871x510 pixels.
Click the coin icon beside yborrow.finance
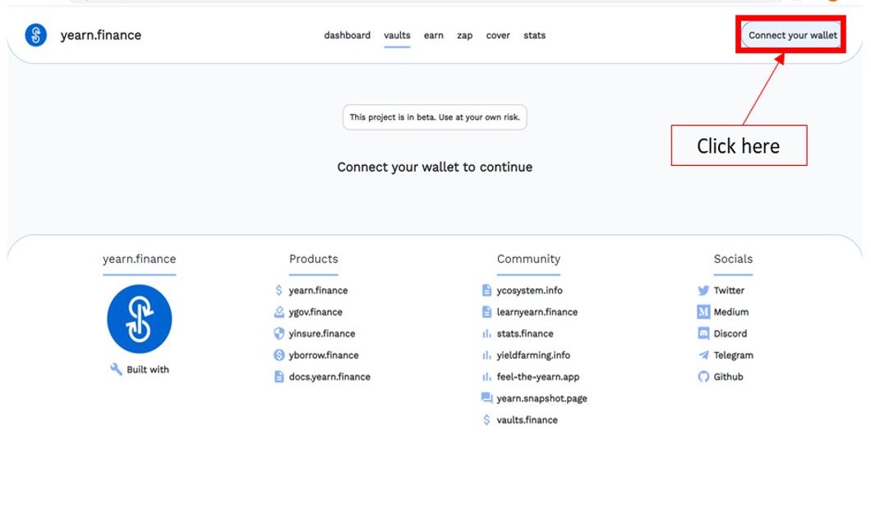pos(279,355)
